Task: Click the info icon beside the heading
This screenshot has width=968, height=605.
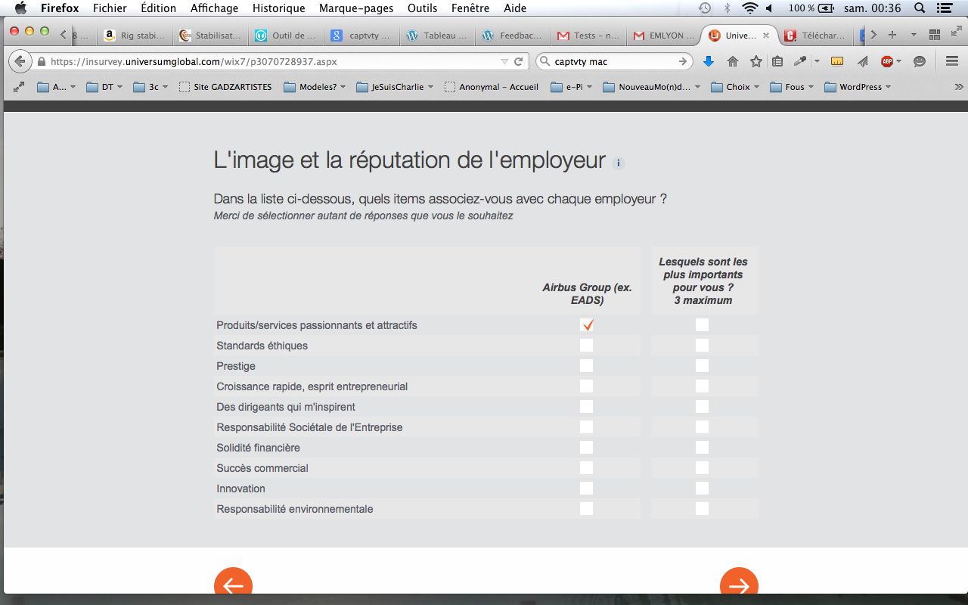Action: (x=618, y=163)
